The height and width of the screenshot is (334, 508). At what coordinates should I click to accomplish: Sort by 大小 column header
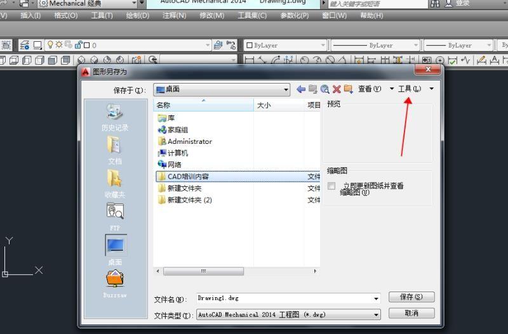click(279, 105)
